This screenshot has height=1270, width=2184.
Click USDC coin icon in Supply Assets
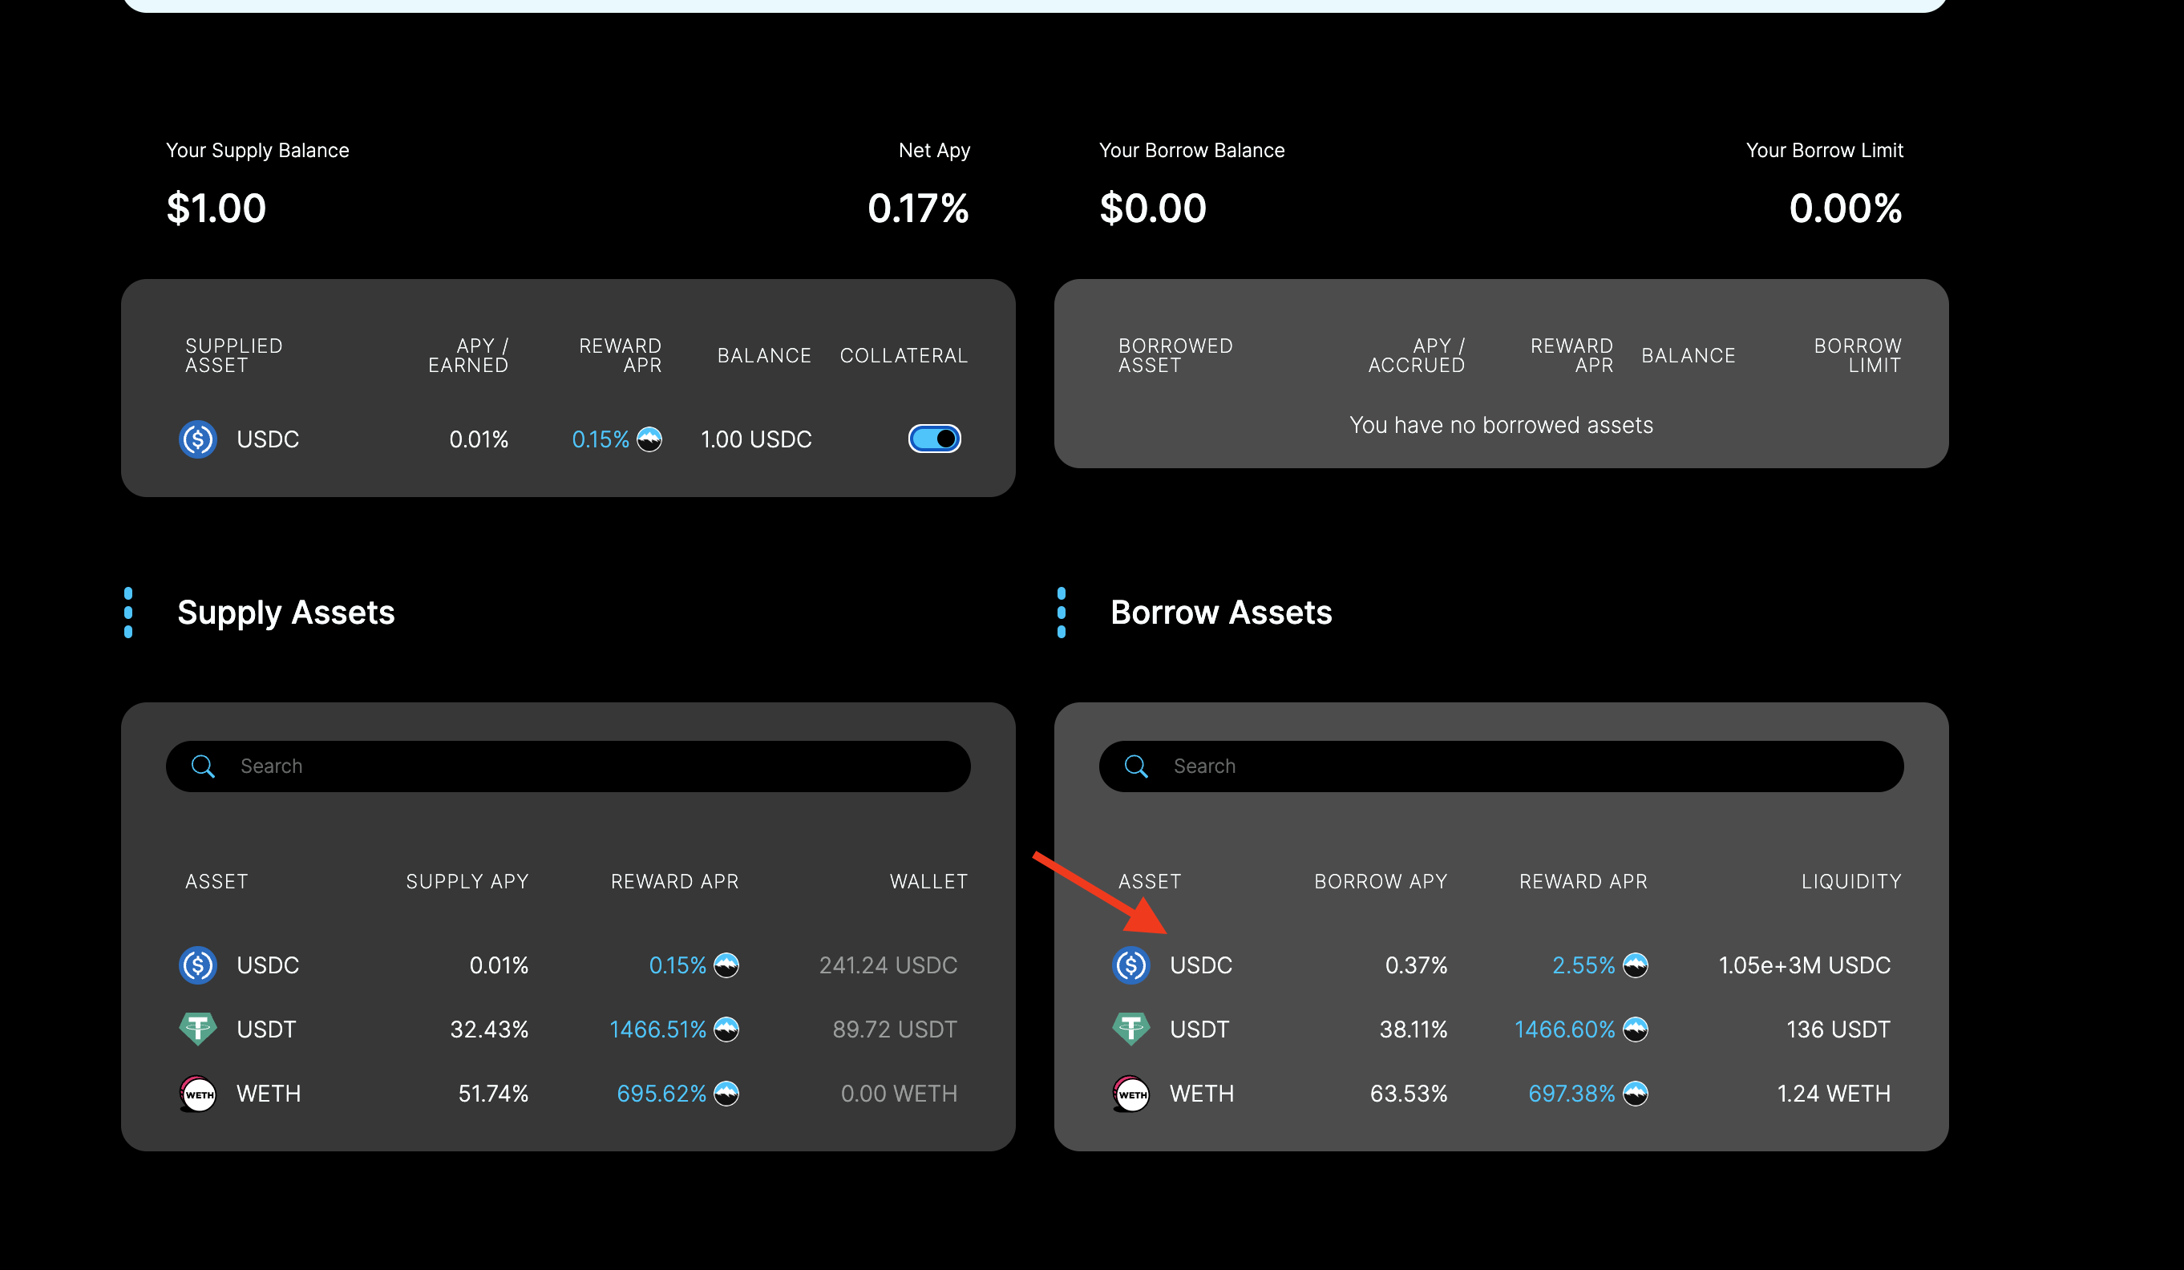(x=197, y=965)
